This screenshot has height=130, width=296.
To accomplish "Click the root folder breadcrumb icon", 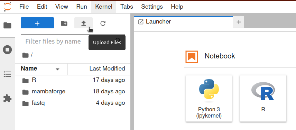I will coord(25,55).
